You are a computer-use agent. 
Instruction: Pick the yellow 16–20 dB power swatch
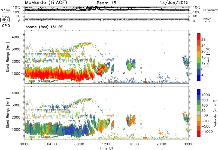199,54
